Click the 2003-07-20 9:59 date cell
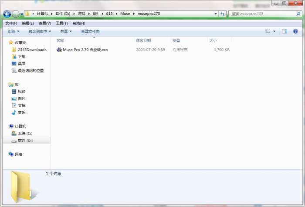The width and height of the screenshot is (305, 207). [150, 49]
